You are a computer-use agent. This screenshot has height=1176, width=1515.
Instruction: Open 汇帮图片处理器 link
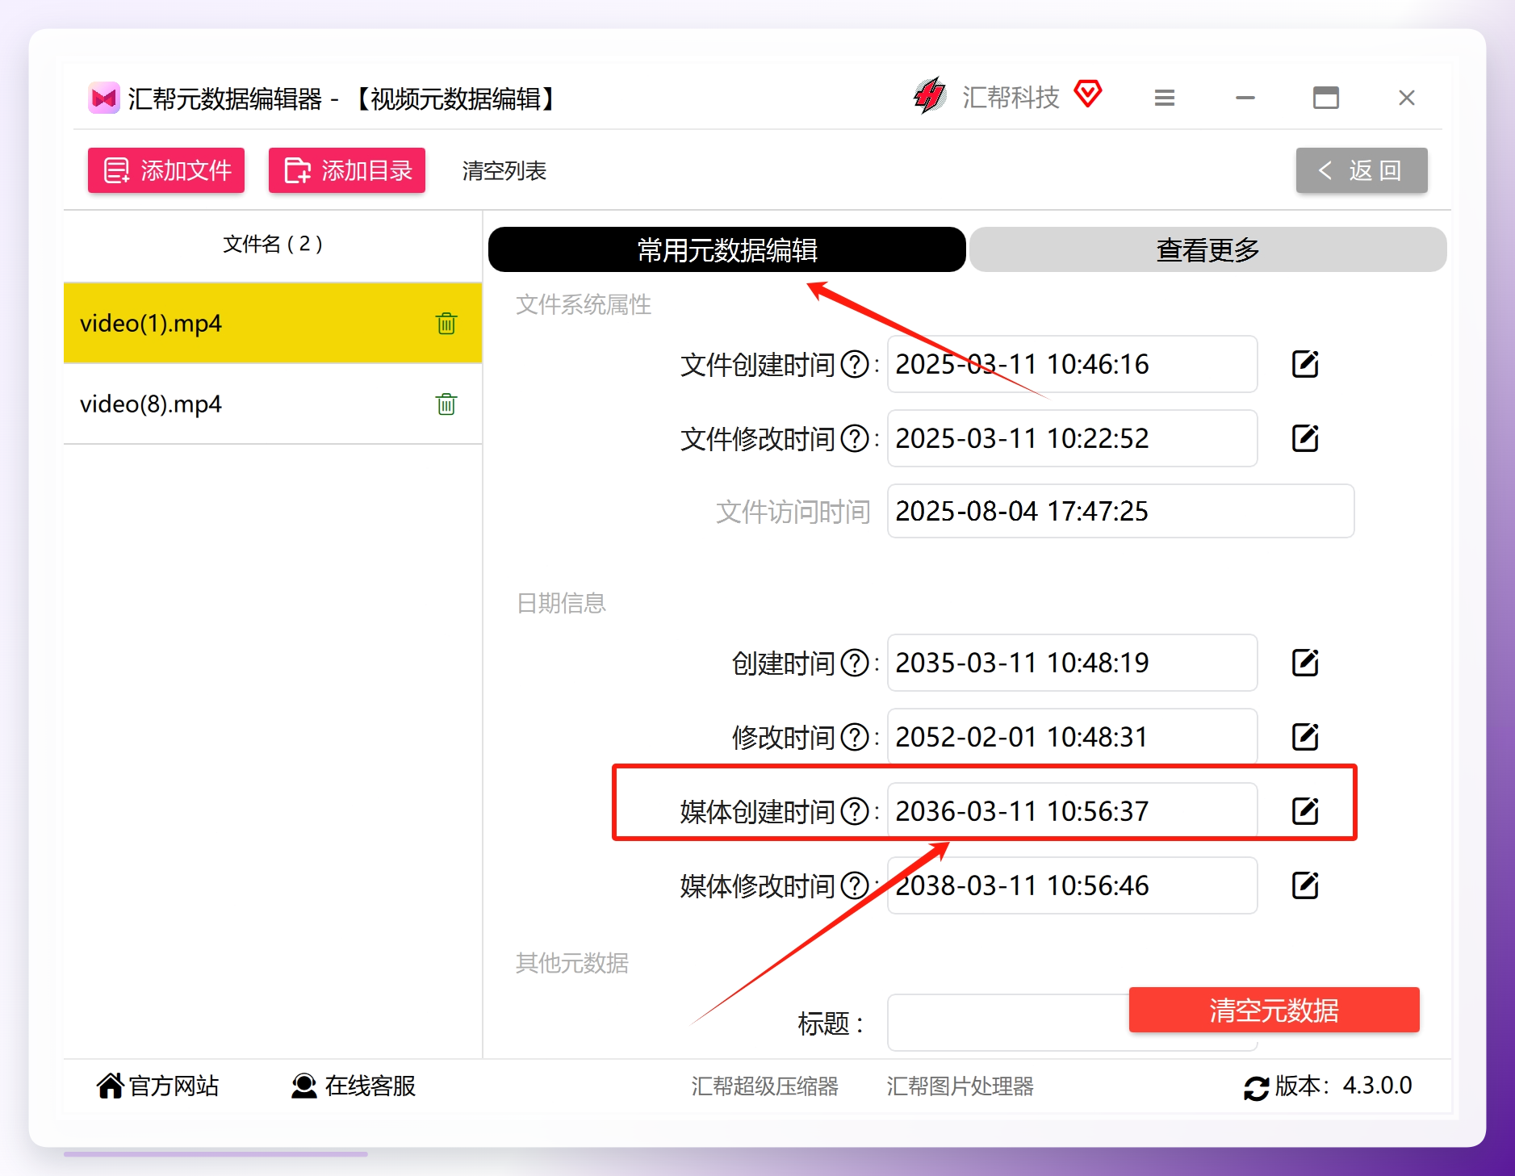tap(960, 1086)
